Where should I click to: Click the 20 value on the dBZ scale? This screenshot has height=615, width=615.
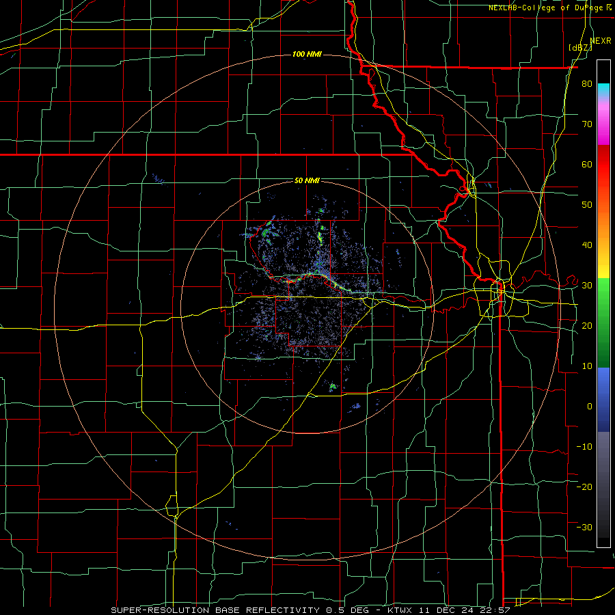587,326
